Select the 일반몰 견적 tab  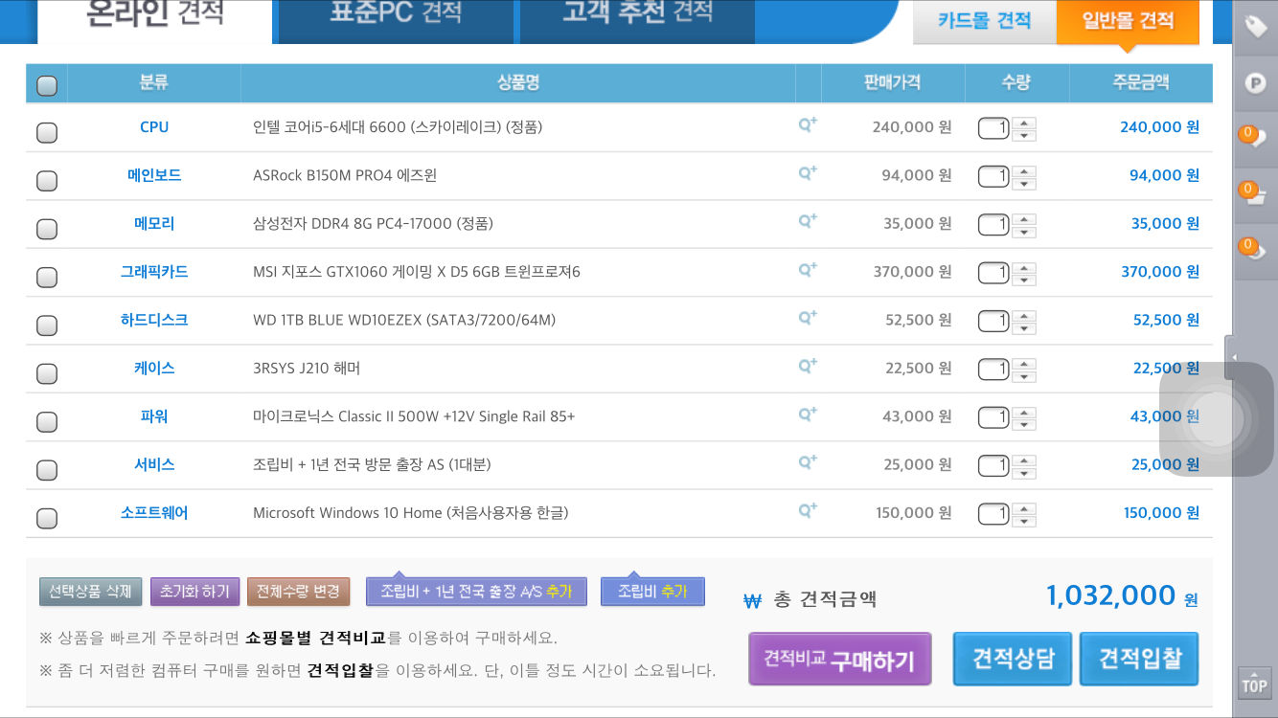(x=1128, y=21)
